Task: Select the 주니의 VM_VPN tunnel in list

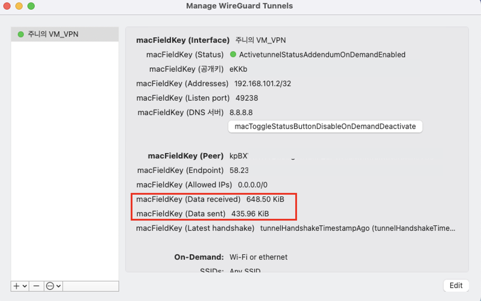Action: [65, 34]
